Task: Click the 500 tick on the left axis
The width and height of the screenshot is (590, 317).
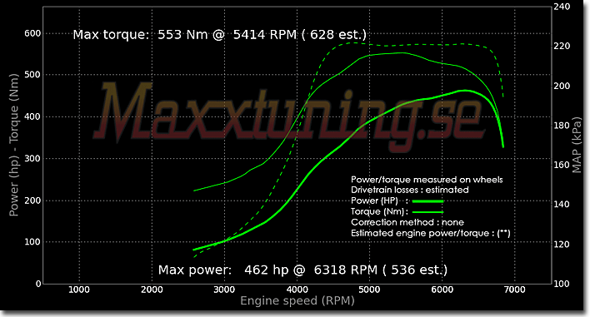Action: coord(32,75)
